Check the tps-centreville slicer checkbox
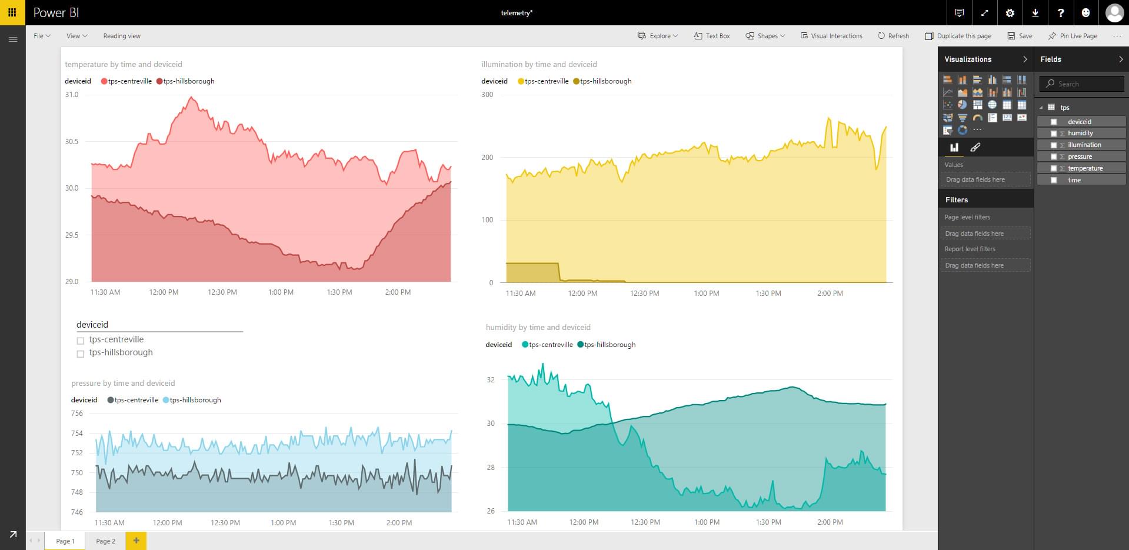1129x550 pixels. [81, 341]
